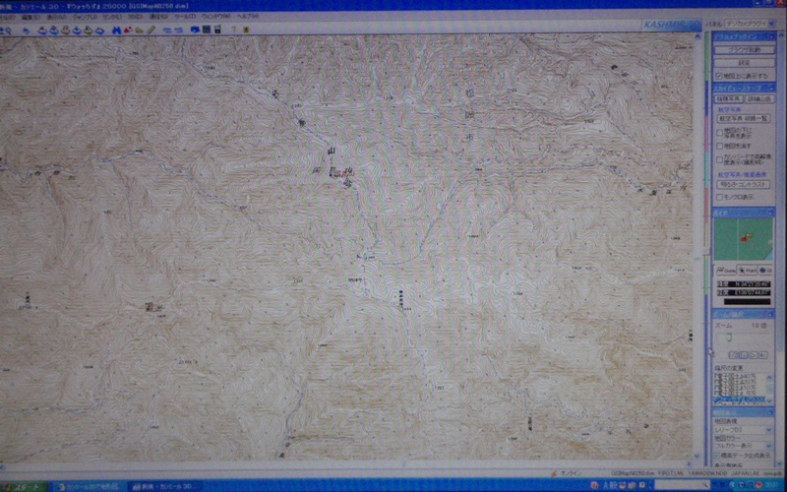This screenshot has height=492, width=787.
Task: Click the 2x zoom button
Action: (x=753, y=355)
